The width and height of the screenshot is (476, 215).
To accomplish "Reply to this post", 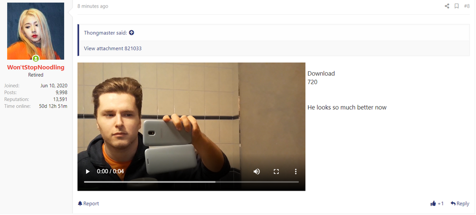I will (460, 204).
